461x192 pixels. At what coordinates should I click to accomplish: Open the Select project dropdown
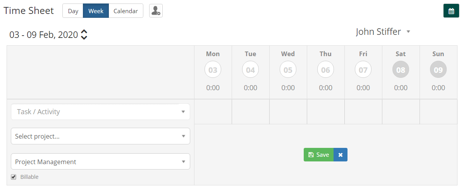pyautogui.click(x=101, y=136)
